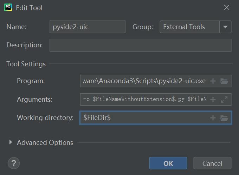
Task: Insert macro in Working directory field
Action: coord(213,118)
